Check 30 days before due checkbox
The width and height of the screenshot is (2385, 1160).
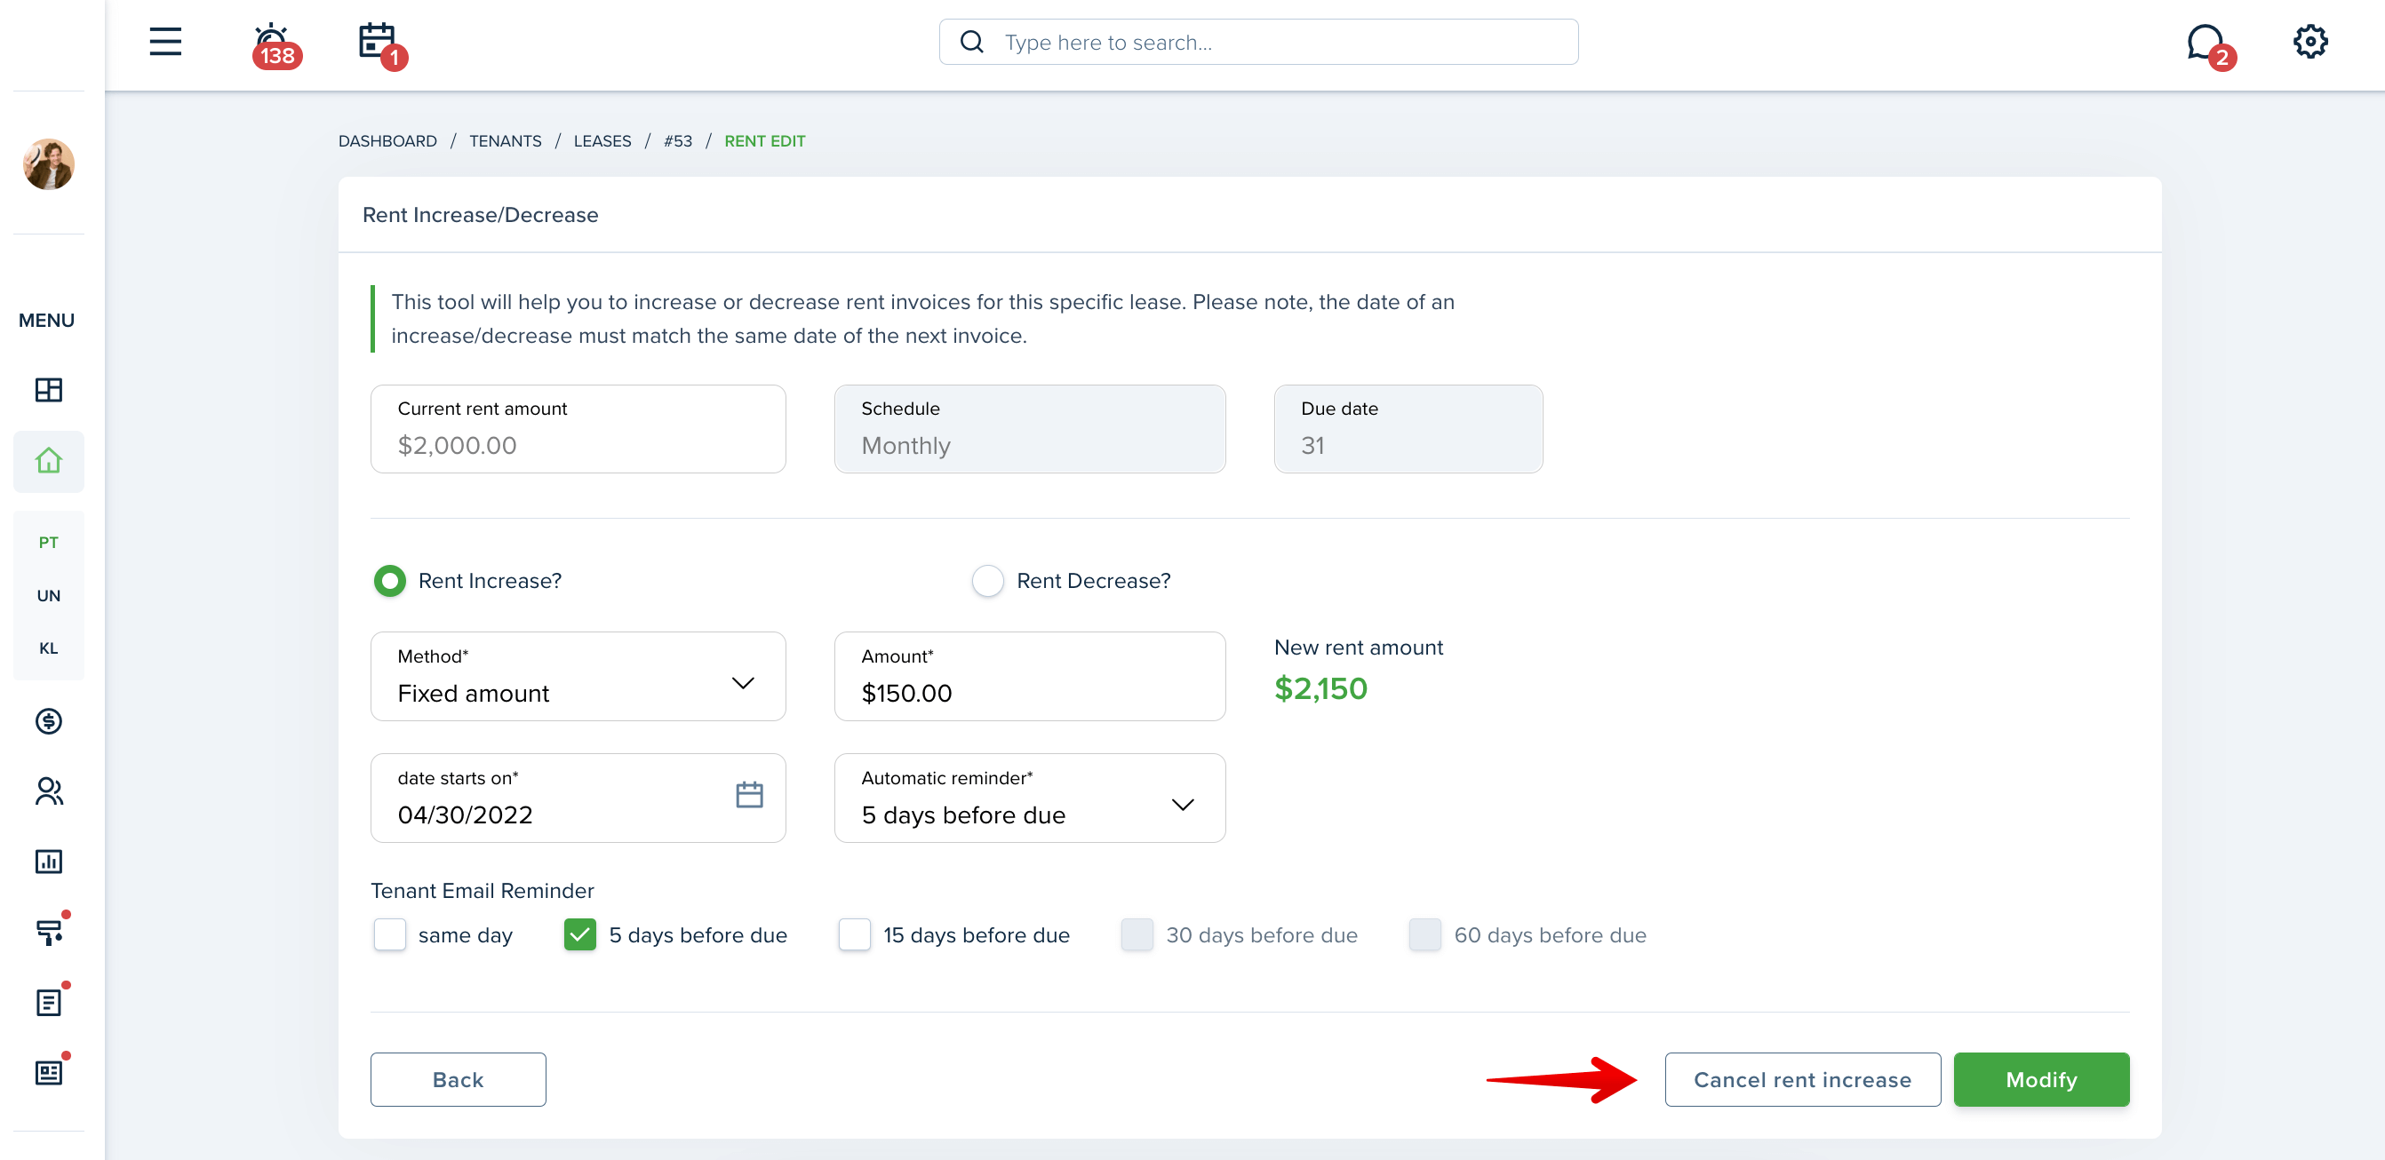(x=1136, y=934)
